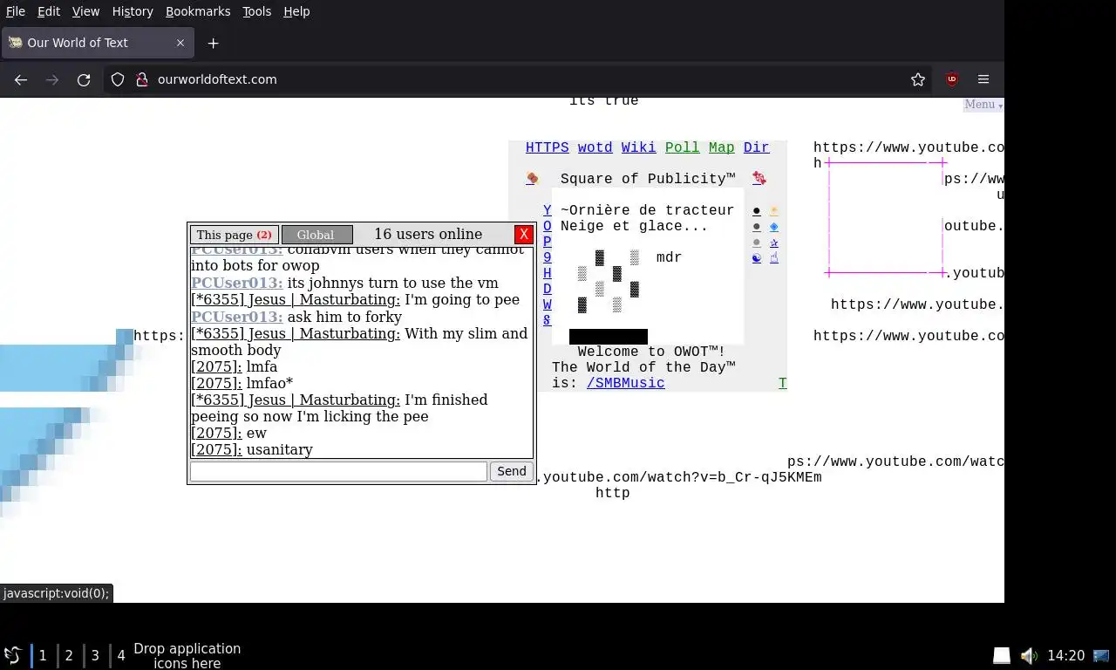Click the [2075] username beside 'usanitary'
Screen dimensions: 1116x670
click(x=216, y=449)
